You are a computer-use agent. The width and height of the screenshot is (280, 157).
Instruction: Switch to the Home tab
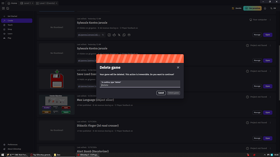pos(12,3)
